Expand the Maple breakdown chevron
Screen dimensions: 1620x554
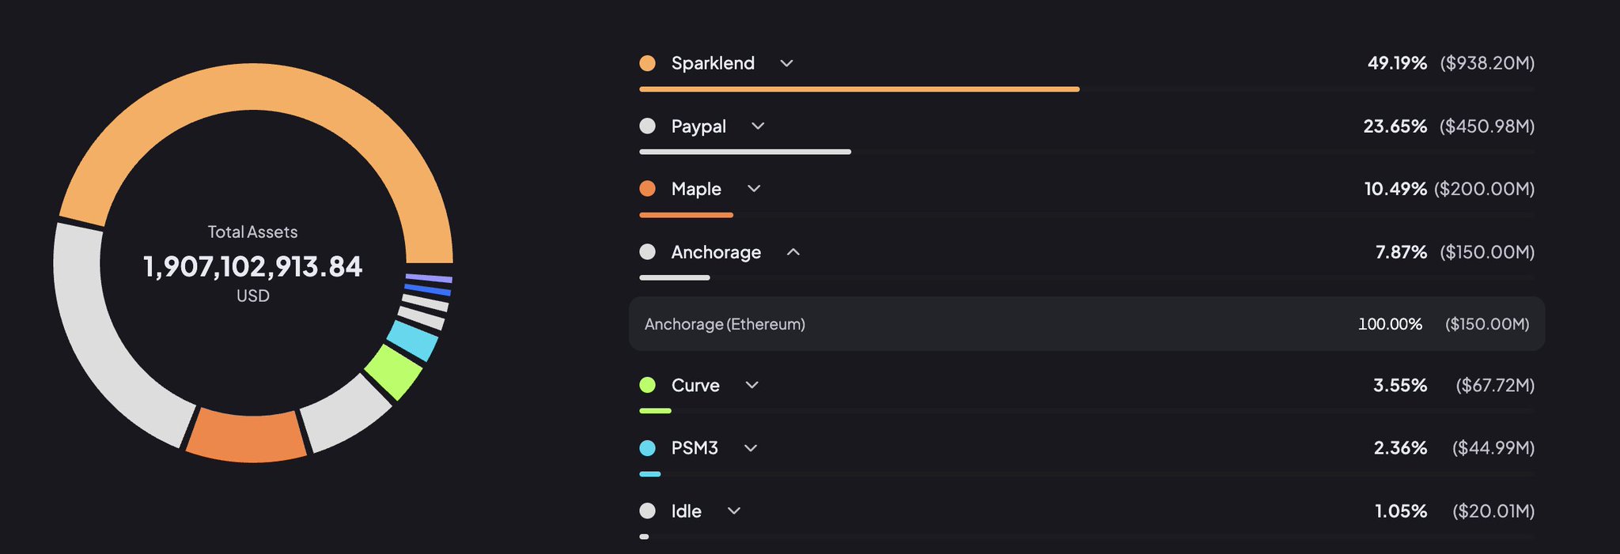(x=754, y=189)
